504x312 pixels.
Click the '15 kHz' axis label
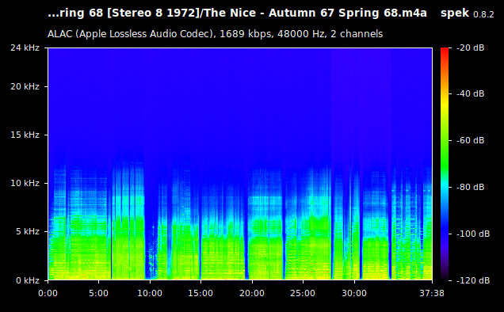[25, 135]
